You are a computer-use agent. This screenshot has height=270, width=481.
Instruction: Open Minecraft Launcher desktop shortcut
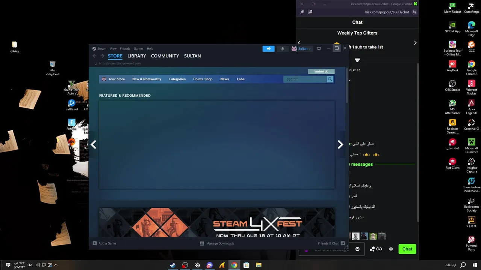(x=471, y=146)
